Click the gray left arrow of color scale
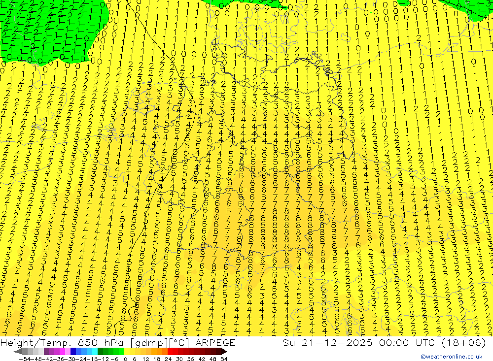The height and width of the screenshot is (361, 493). click(18, 352)
